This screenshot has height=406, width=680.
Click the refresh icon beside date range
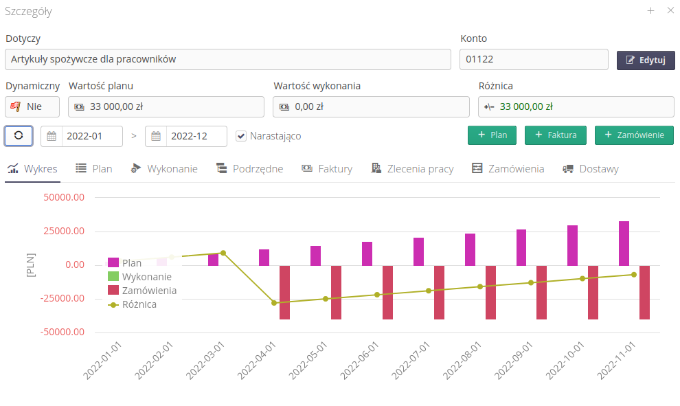pyautogui.click(x=19, y=135)
